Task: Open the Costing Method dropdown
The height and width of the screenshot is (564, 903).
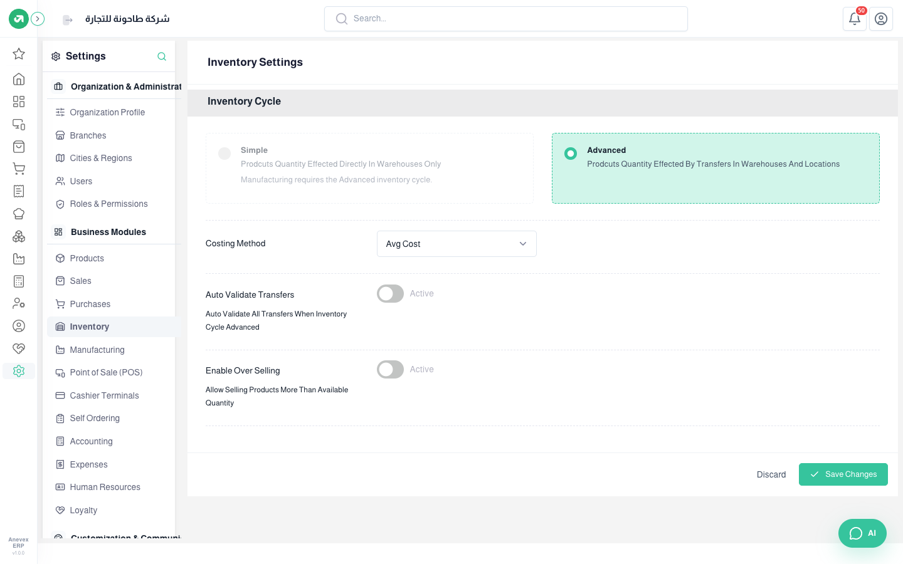Action: click(x=457, y=244)
